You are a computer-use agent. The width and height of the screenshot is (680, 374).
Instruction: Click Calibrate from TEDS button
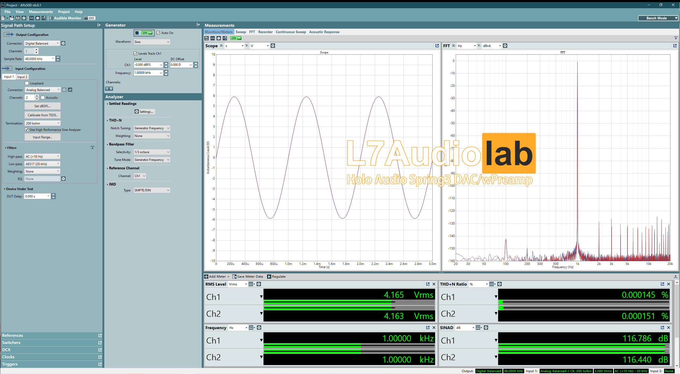tap(42, 115)
